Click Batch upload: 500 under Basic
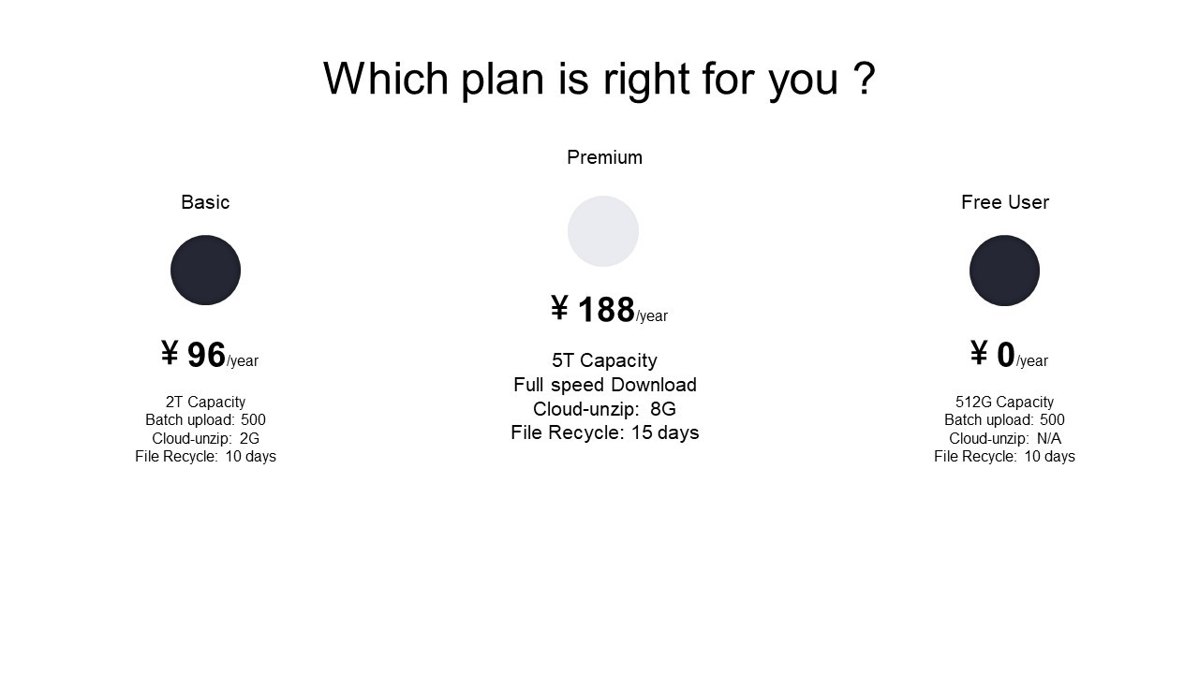This screenshot has height=674, width=1199. click(205, 419)
